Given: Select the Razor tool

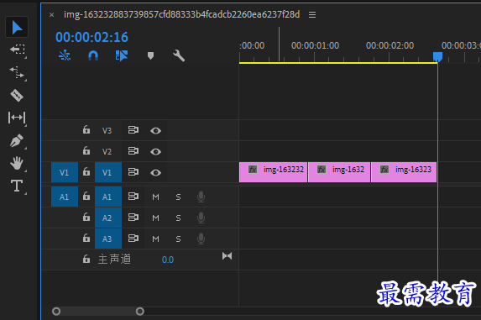Looking at the screenshot, I should 17,96.
